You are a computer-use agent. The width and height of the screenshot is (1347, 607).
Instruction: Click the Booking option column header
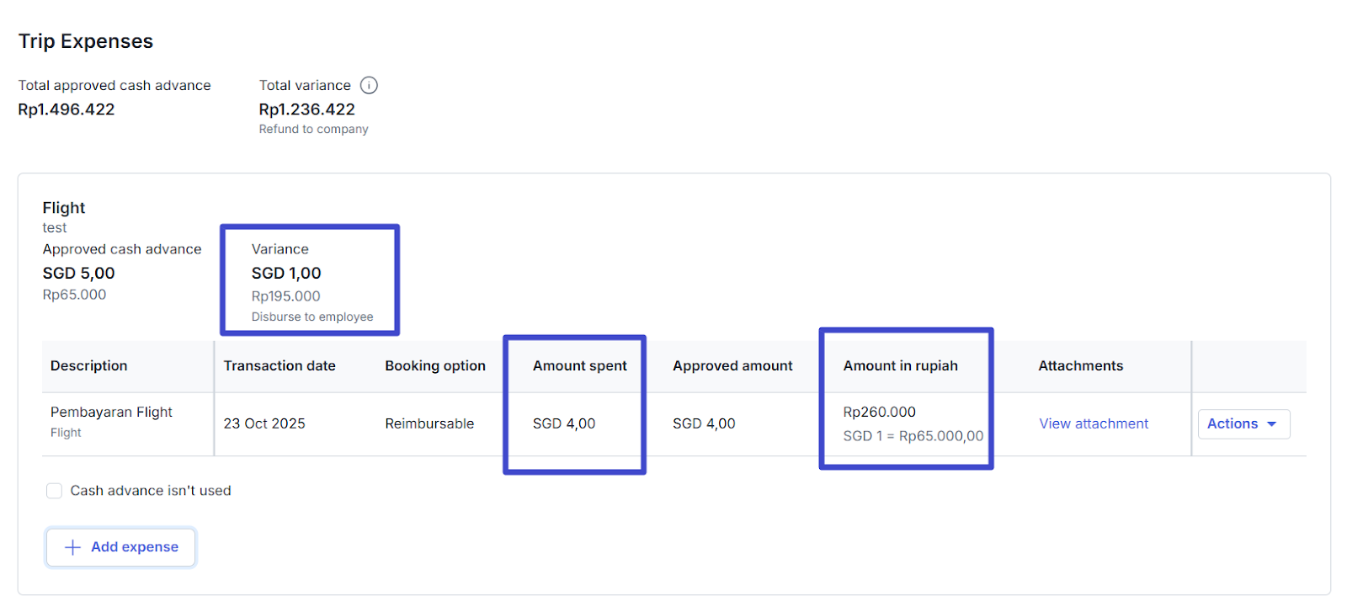435,365
